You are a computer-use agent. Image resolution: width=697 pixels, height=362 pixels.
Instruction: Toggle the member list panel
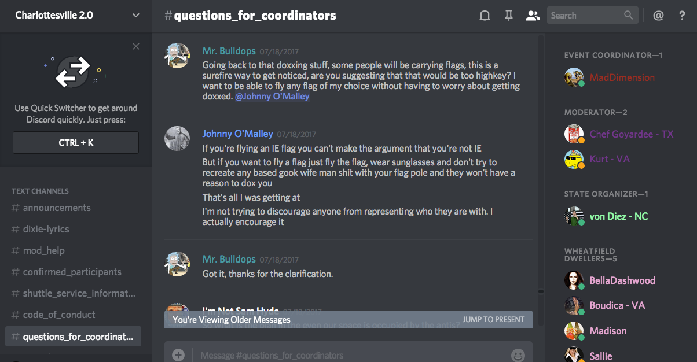point(532,16)
